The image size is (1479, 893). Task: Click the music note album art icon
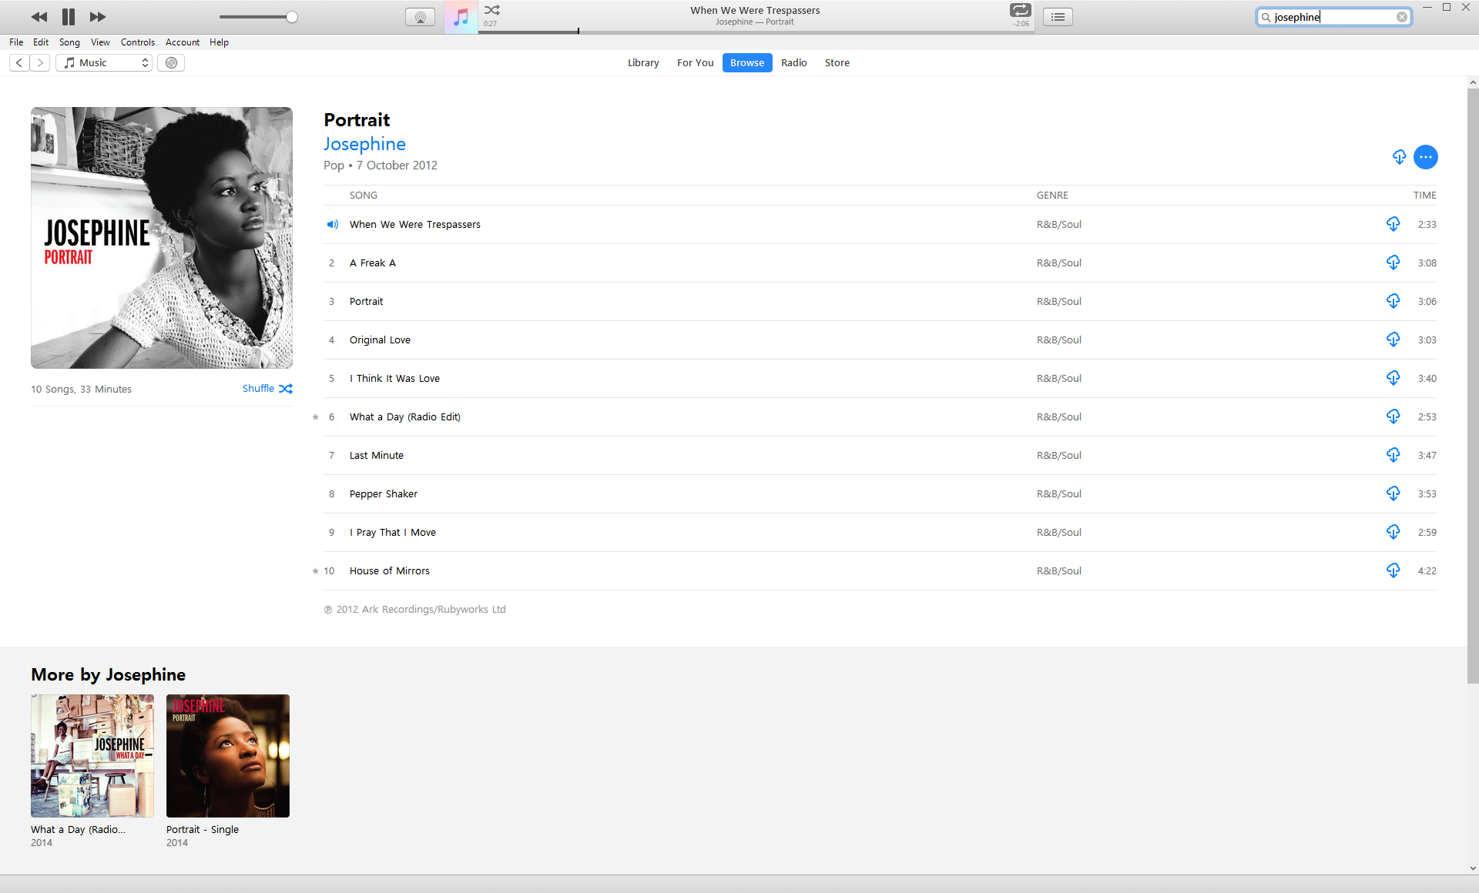coord(461,17)
